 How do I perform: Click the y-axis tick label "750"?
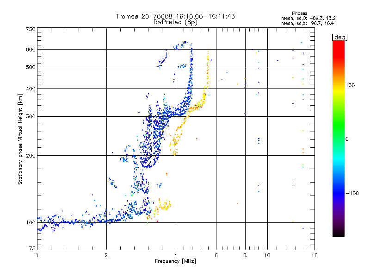pyautogui.click(x=31, y=29)
